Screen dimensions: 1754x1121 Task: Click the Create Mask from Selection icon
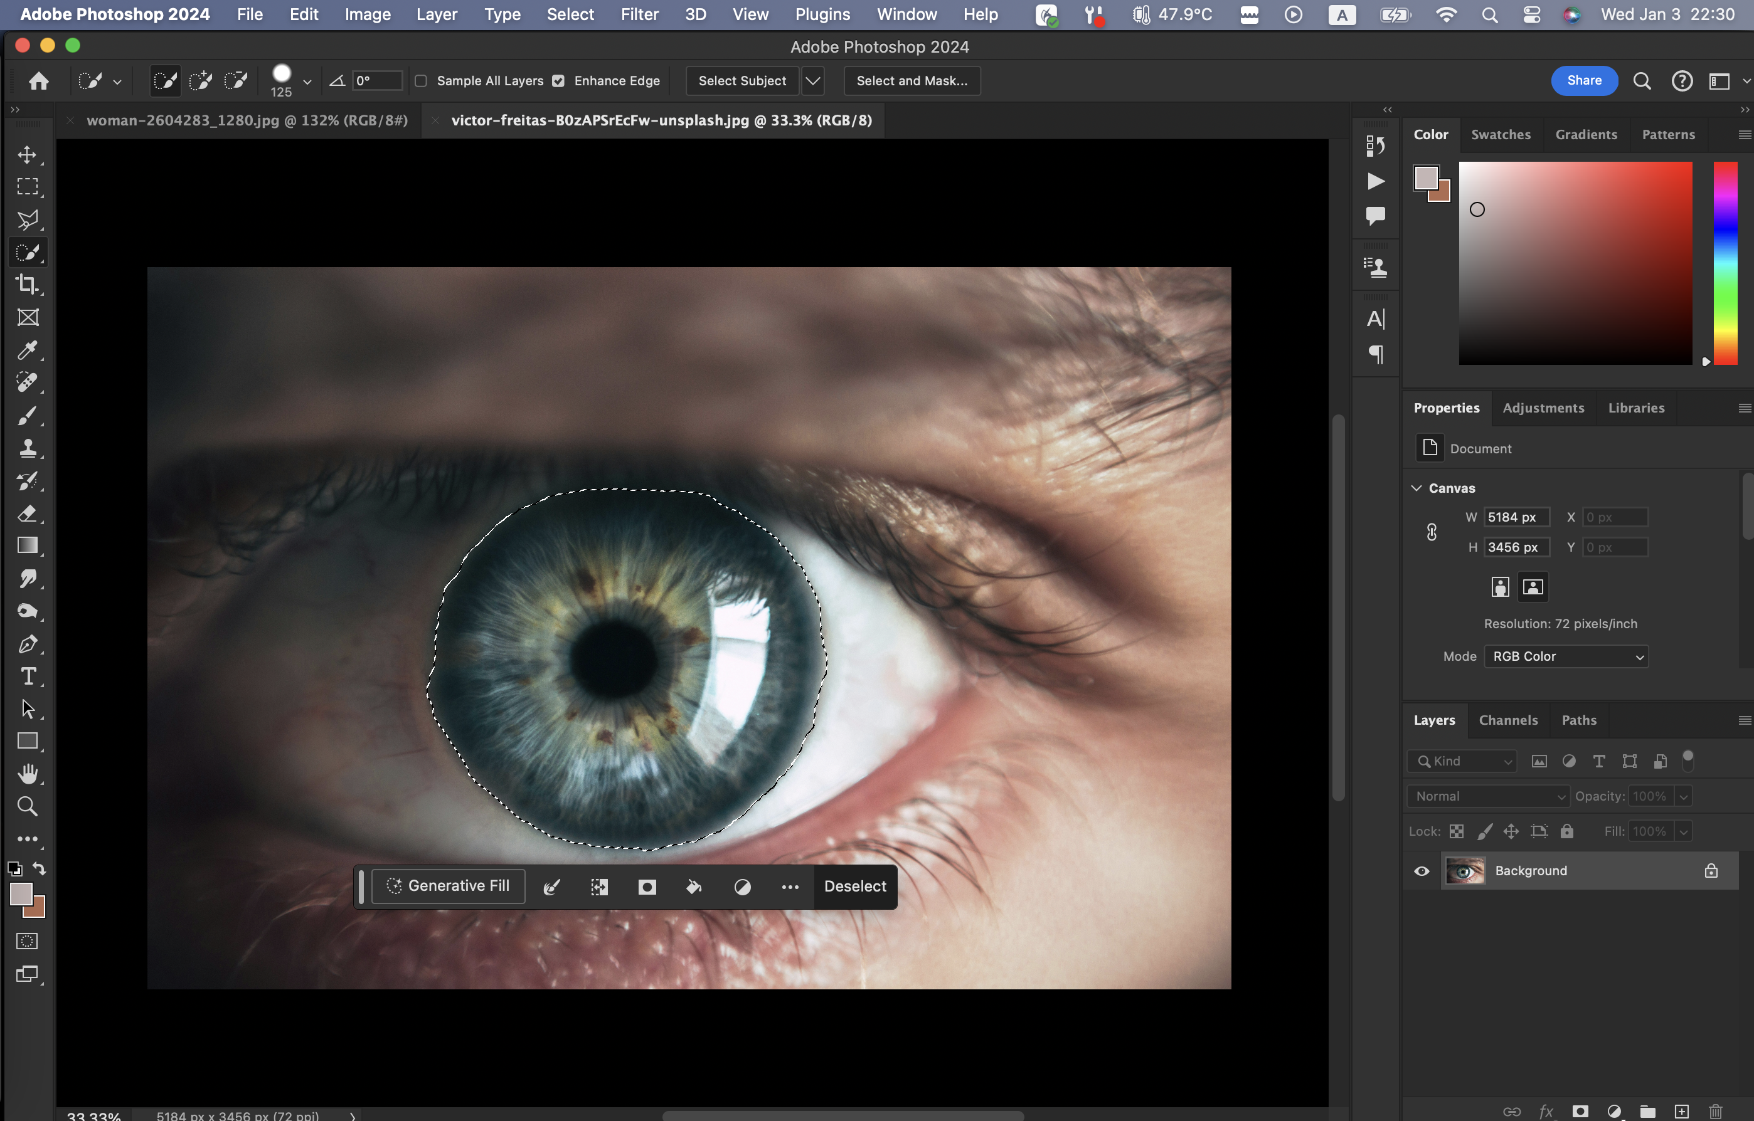647,887
